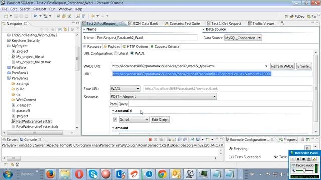Click the Link with Editor icon in Navigator

65,30
